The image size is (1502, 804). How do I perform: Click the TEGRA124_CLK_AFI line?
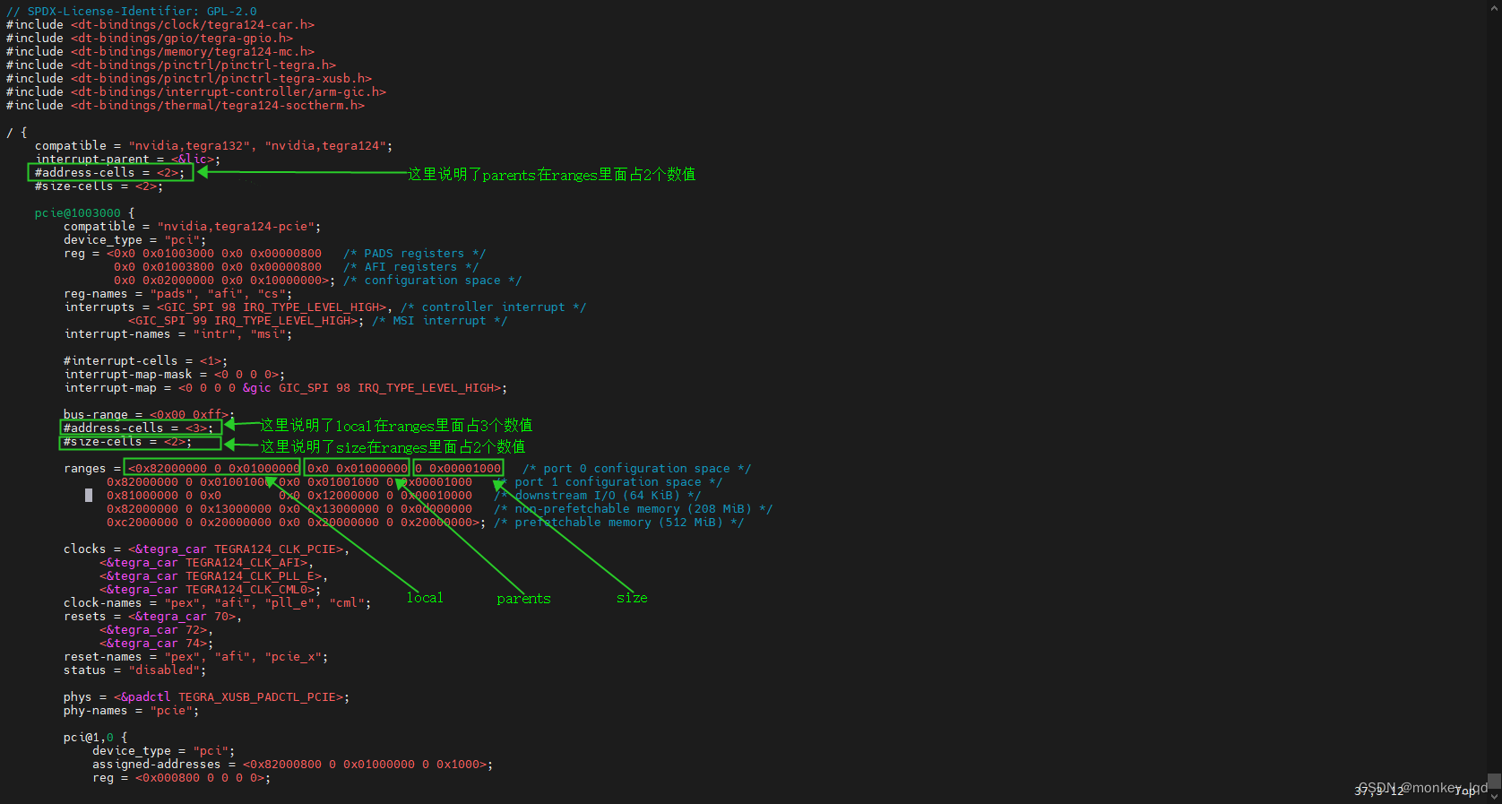pos(206,563)
